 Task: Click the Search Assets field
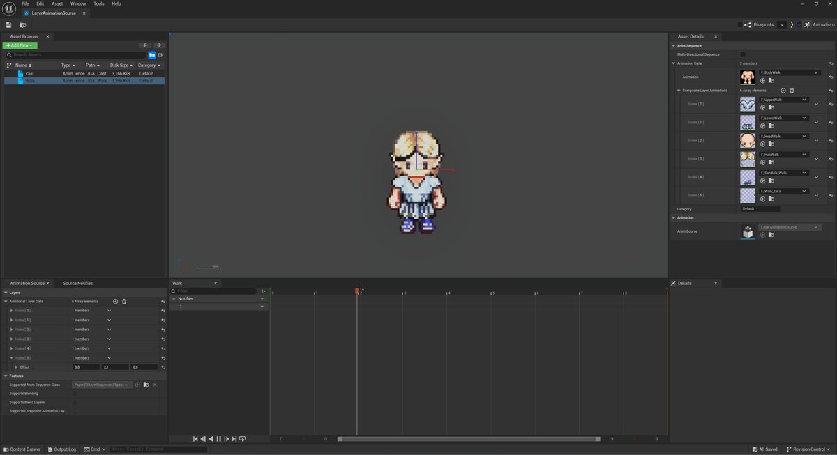click(x=75, y=55)
